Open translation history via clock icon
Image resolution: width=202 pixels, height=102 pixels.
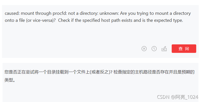pos(154,49)
